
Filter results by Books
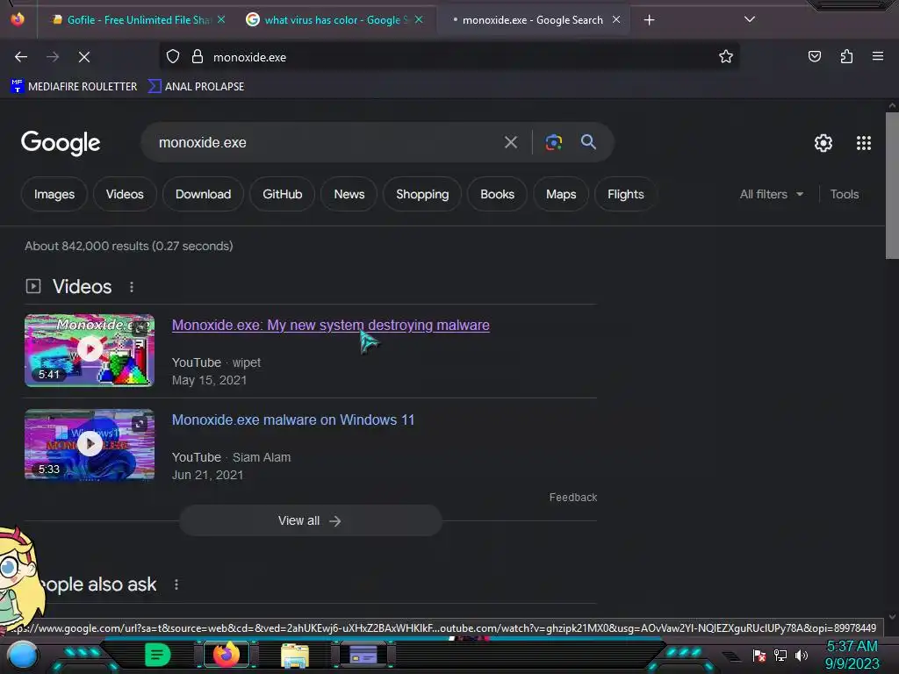[x=497, y=194]
